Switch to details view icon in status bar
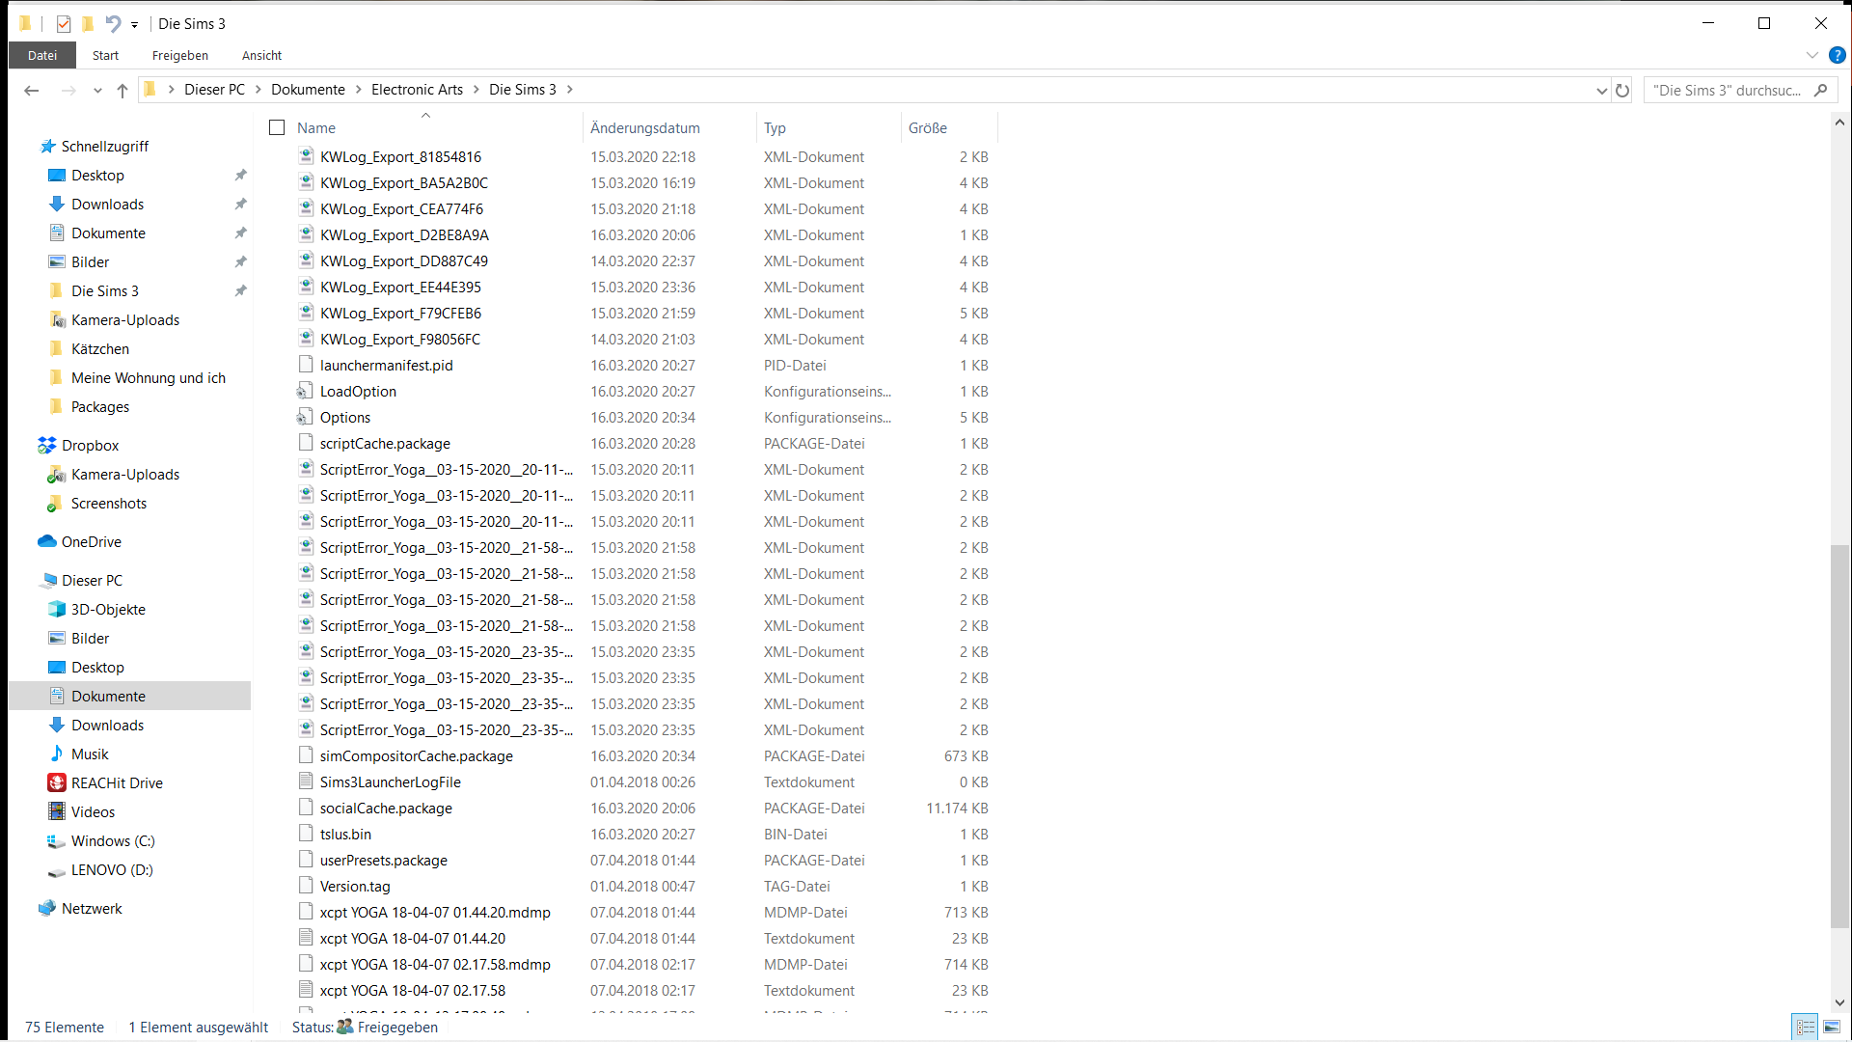The image size is (1852, 1042). (x=1805, y=1028)
